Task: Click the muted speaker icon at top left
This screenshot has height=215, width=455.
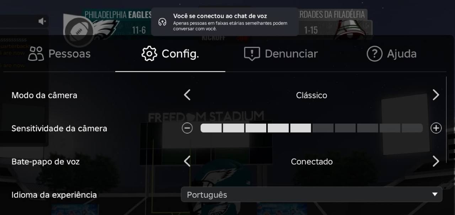Action: (42, 21)
